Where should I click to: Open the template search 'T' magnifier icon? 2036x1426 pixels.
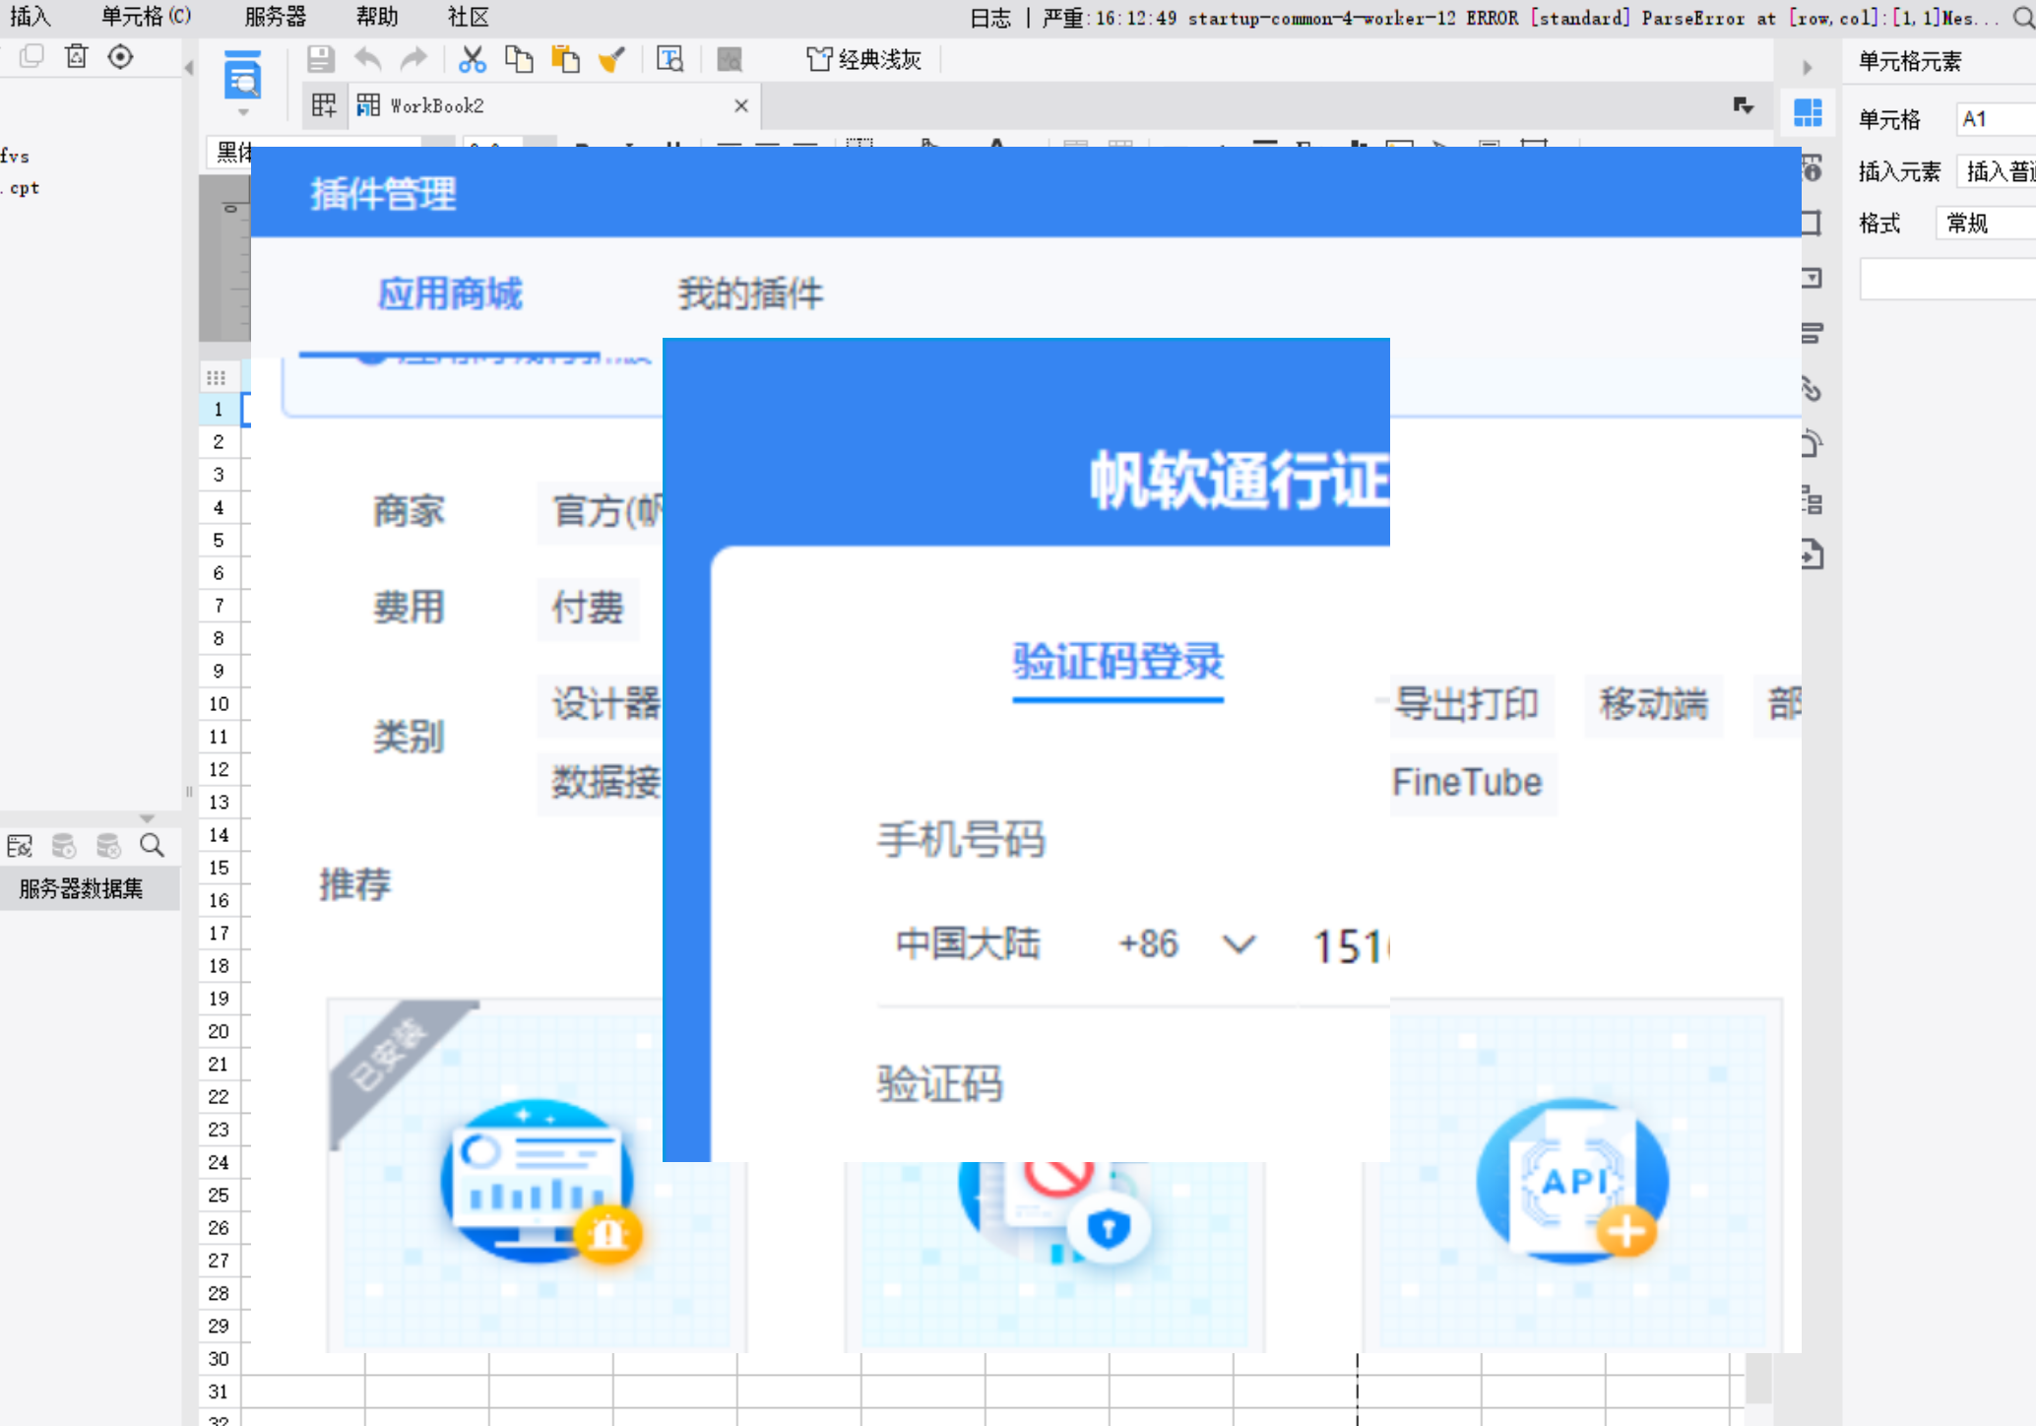click(669, 59)
